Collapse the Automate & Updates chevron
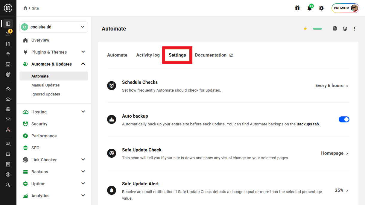This screenshot has width=365, height=205. [83, 64]
